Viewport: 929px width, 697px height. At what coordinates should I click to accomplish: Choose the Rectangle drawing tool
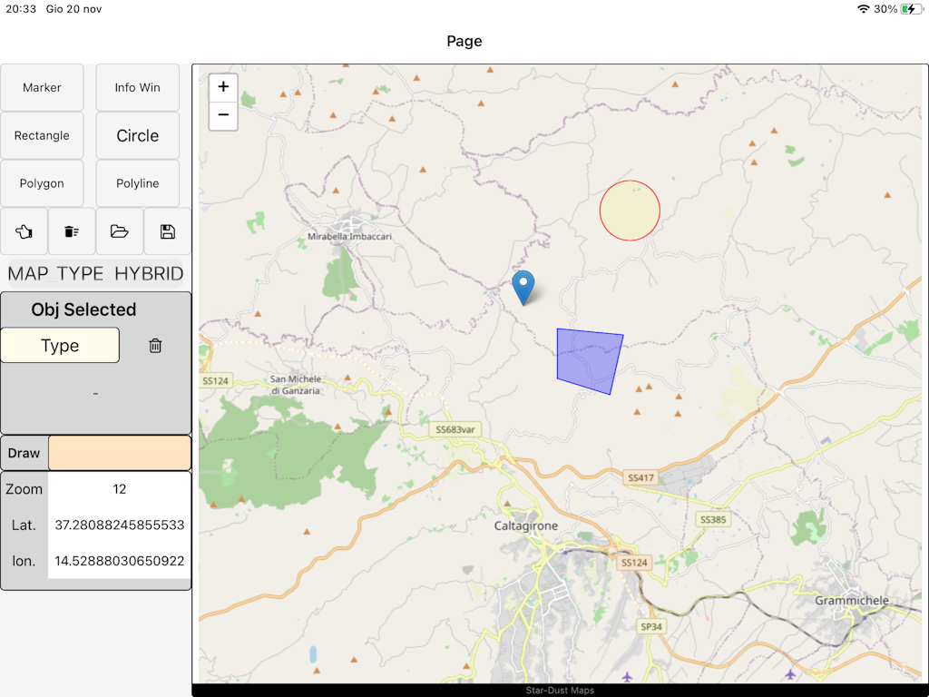click(x=42, y=136)
